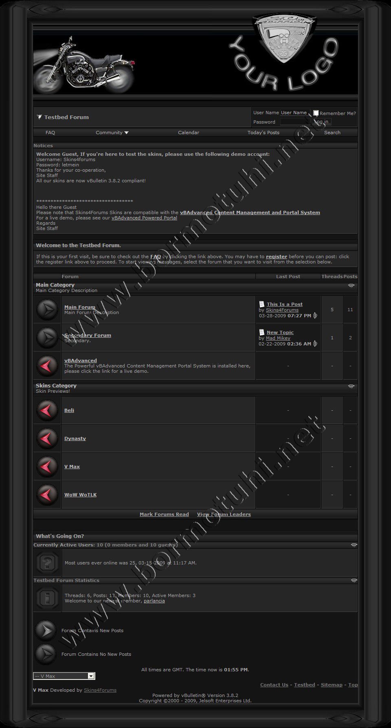Open the Contact Us footer link
This screenshot has width=391, height=728.
(x=274, y=685)
